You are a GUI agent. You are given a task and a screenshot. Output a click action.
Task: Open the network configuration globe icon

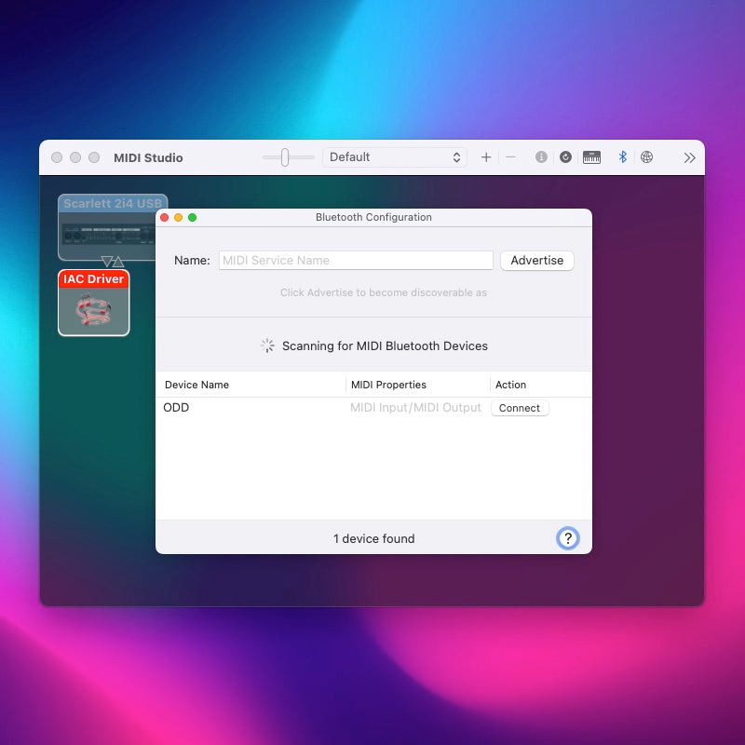click(647, 157)
